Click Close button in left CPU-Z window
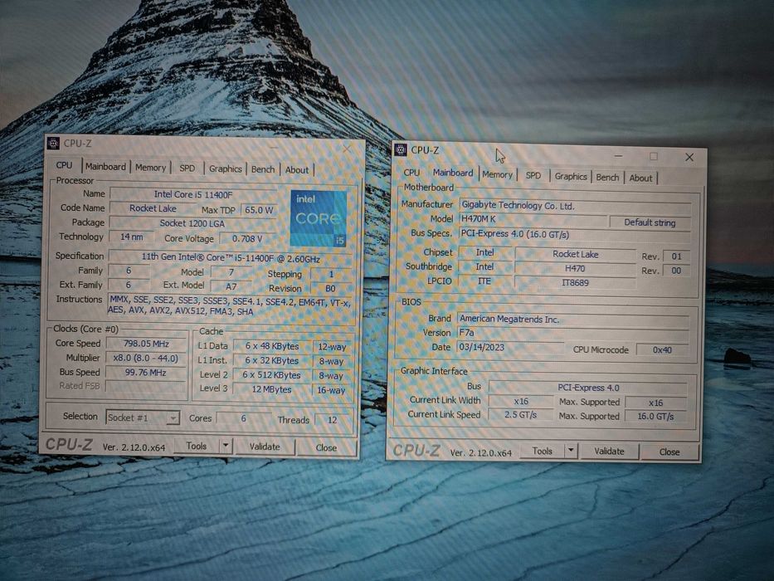The height and width of the screenshot is (581, 774). tap(326, 447)
